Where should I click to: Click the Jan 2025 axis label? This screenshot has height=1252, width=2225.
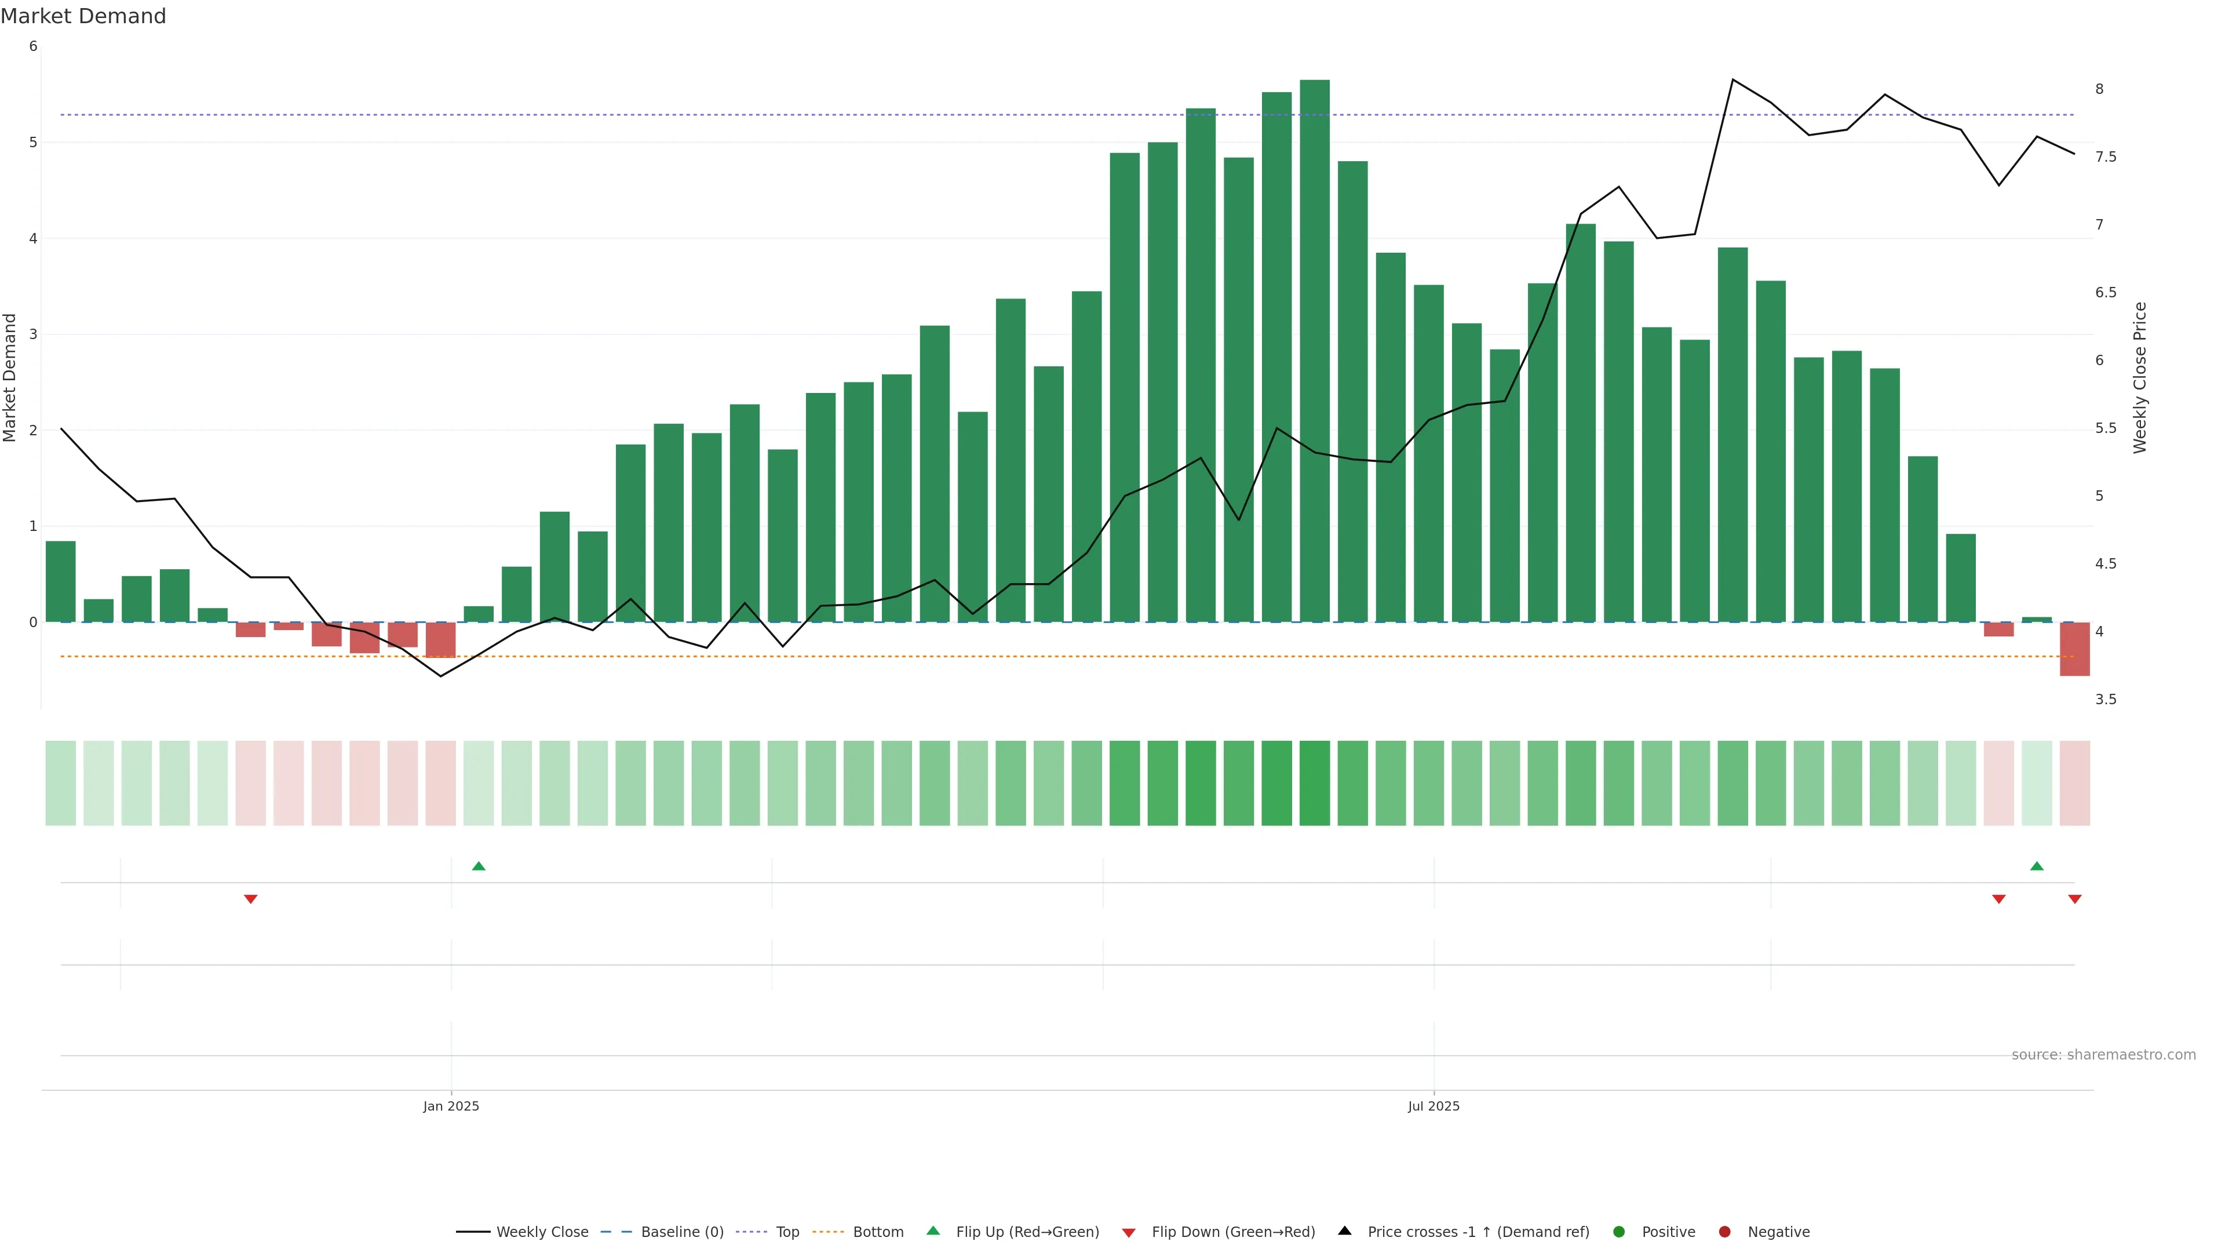(x=451, y=1106)
